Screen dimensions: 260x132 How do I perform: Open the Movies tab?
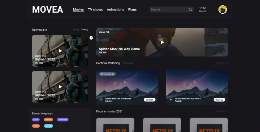click(78, 10)
